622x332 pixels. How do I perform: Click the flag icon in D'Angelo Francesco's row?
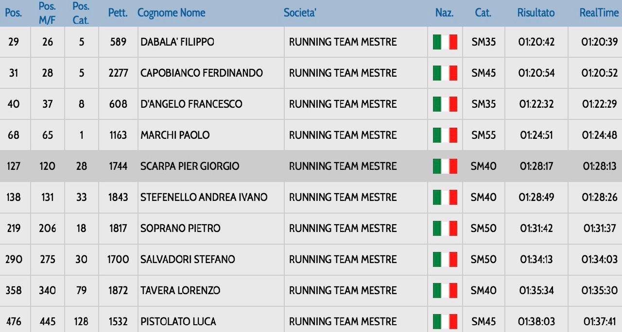tap(445, 104)
